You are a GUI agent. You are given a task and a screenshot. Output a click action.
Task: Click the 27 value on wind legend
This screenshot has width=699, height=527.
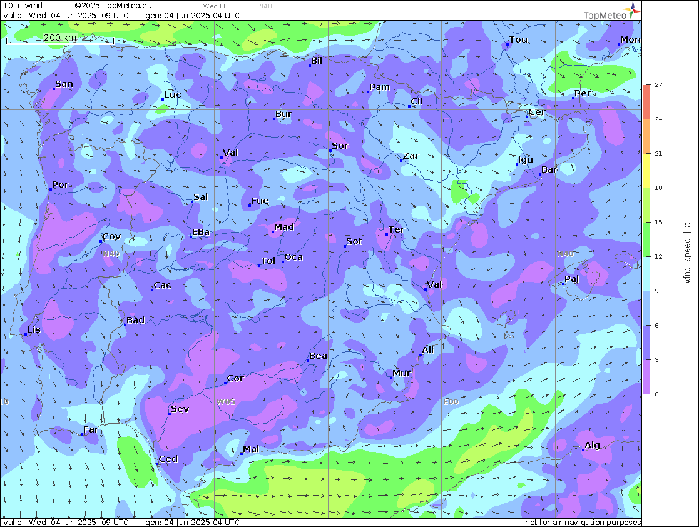click(x=658, y=84)
